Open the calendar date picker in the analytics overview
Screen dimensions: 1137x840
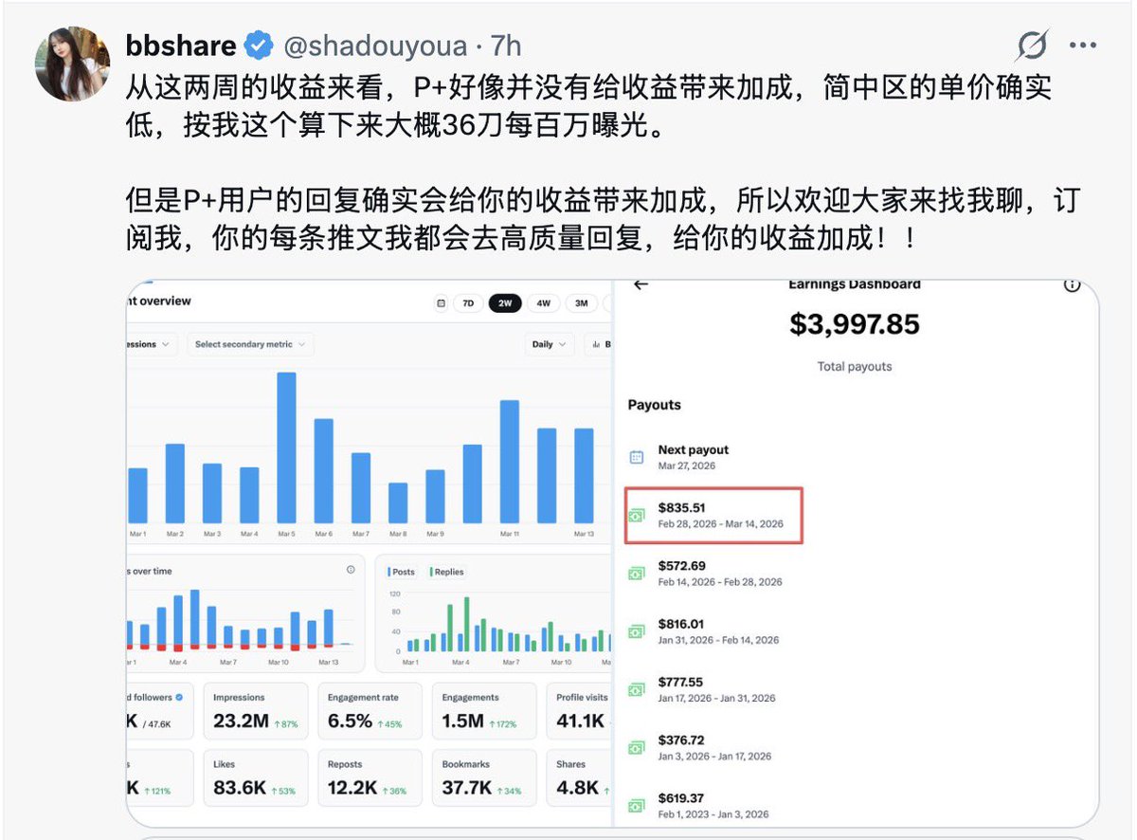442,303
